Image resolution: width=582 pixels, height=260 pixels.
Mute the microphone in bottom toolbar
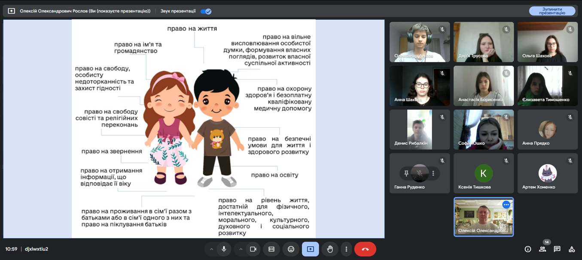(224, 249)
